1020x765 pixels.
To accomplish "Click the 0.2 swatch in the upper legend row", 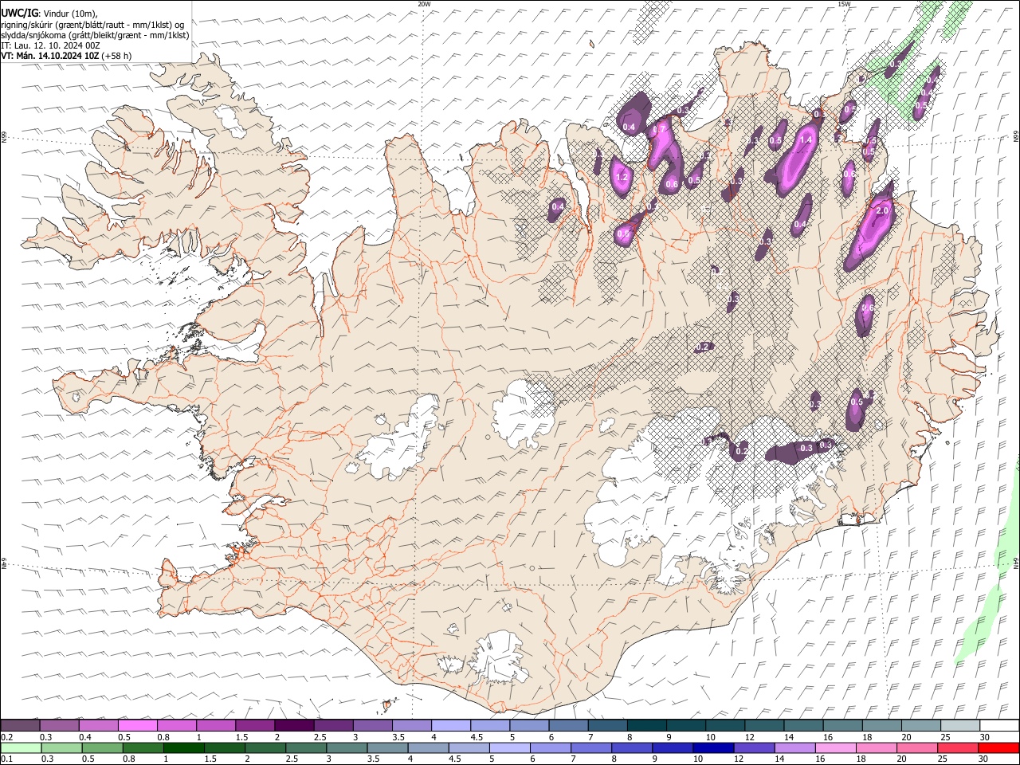I will pos(21,725).
